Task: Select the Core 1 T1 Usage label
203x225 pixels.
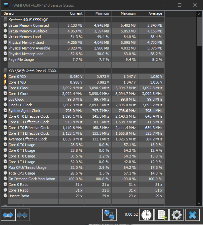Action: pyautogui.click(x=22, y=162)
